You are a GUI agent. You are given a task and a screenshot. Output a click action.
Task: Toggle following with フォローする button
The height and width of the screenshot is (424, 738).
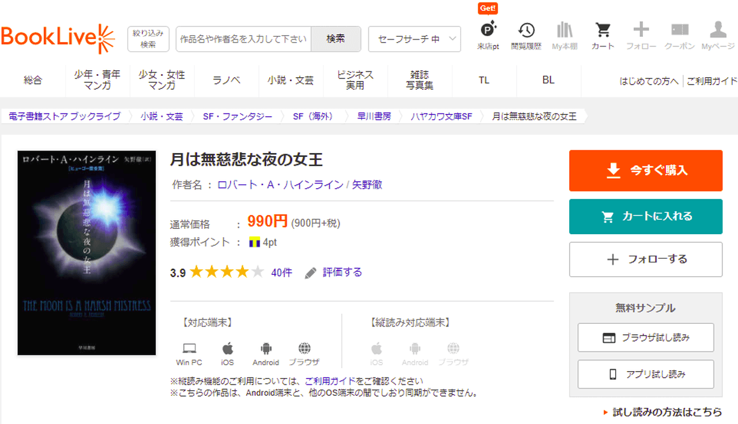[645, 259]
